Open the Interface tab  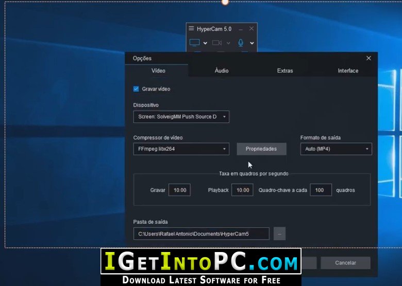coord(348,70)
